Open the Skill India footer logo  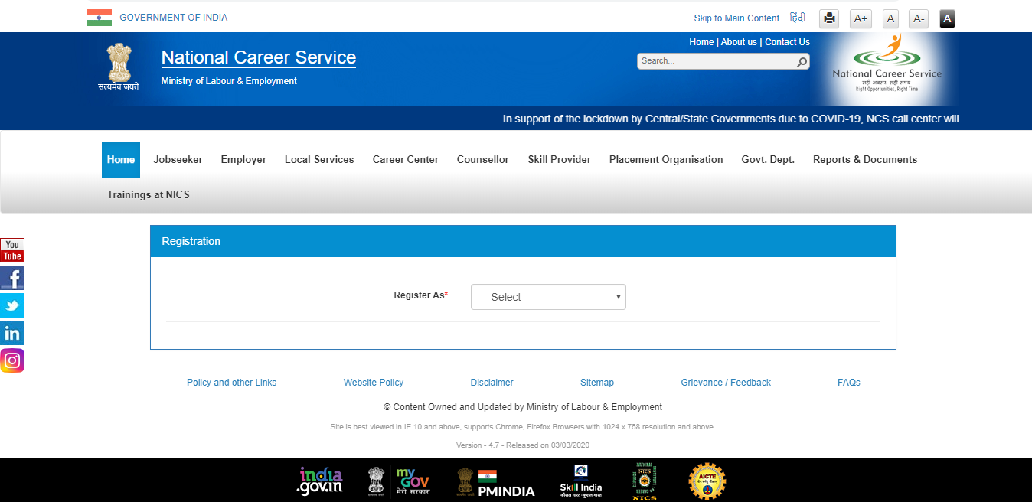[x=580, y=481]
